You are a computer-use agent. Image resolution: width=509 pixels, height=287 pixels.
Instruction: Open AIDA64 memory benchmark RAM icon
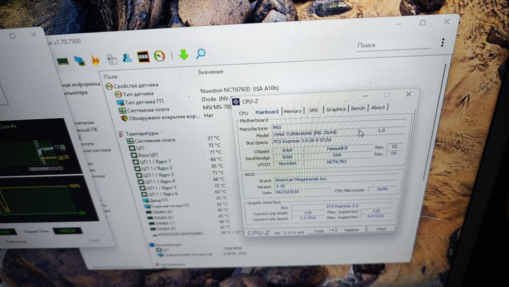(x=63, y=61)
